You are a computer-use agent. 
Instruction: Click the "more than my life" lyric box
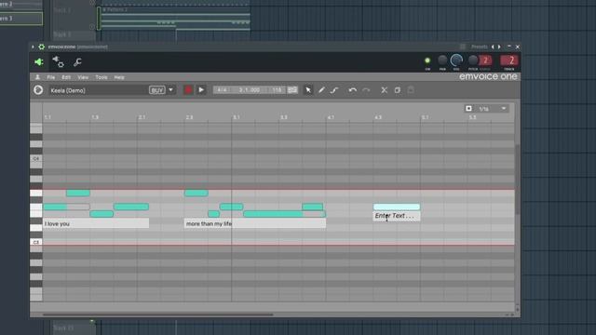point(254,223)
